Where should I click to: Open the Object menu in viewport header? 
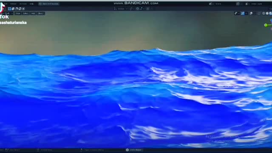click(x=40, y=13)
